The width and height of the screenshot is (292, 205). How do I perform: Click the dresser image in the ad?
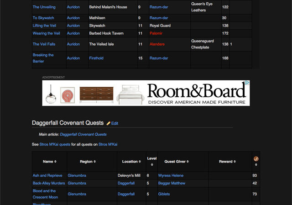coord(96,95)
